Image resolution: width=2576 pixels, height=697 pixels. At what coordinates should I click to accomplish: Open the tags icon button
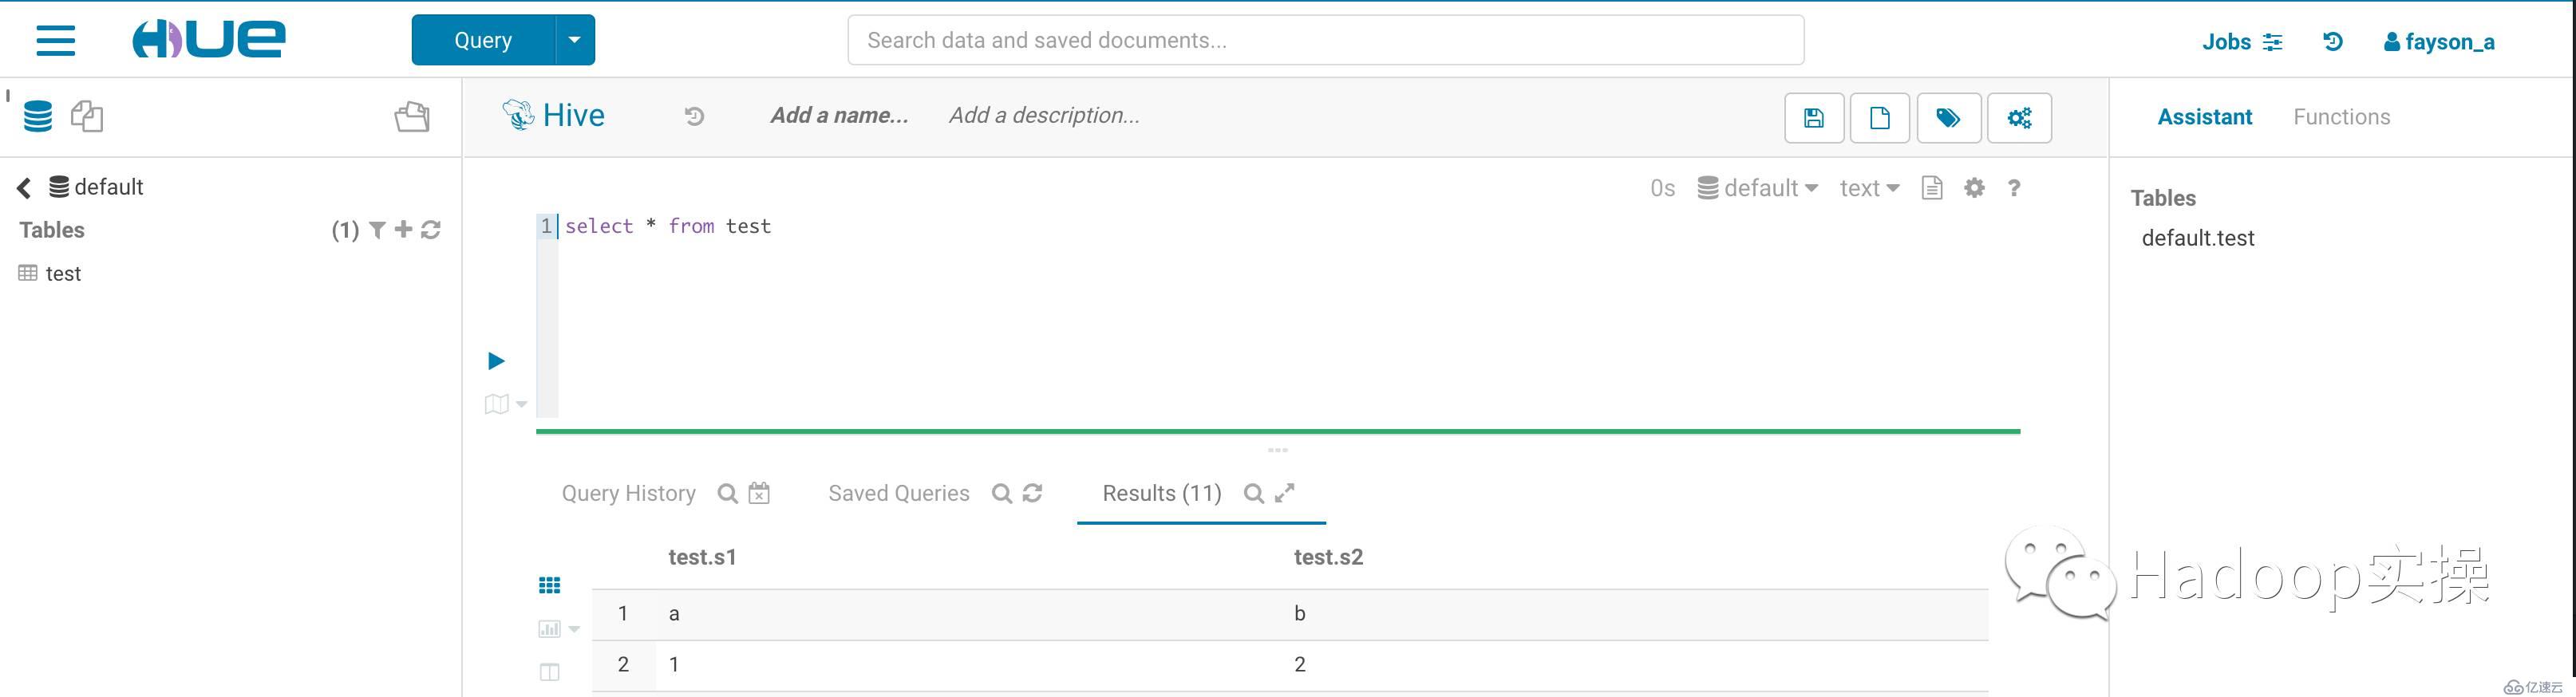(1947, 118)
